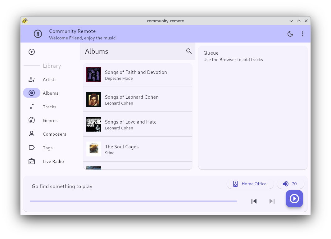This screenshot has width=331, height=239.
Task: Click the Songs of Leonard Cohen cover thumbnail
Action: click(94, 99)
